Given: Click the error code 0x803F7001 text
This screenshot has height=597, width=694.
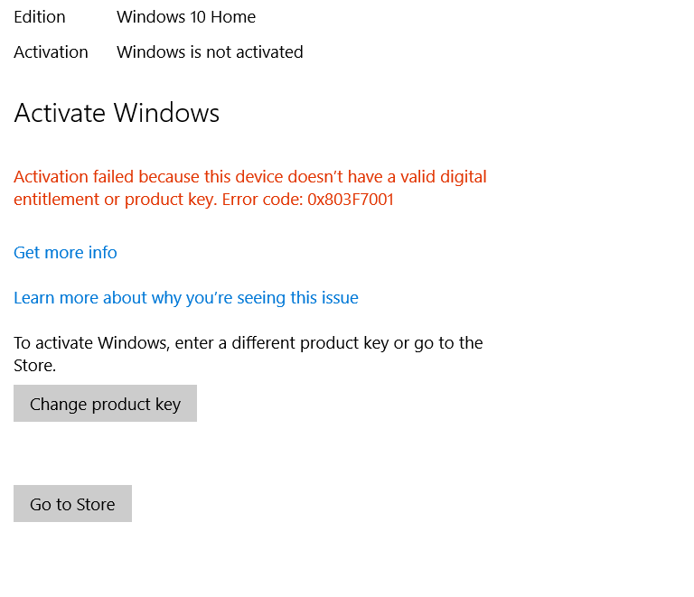Looking at the screenshot, I should [351, 200].
